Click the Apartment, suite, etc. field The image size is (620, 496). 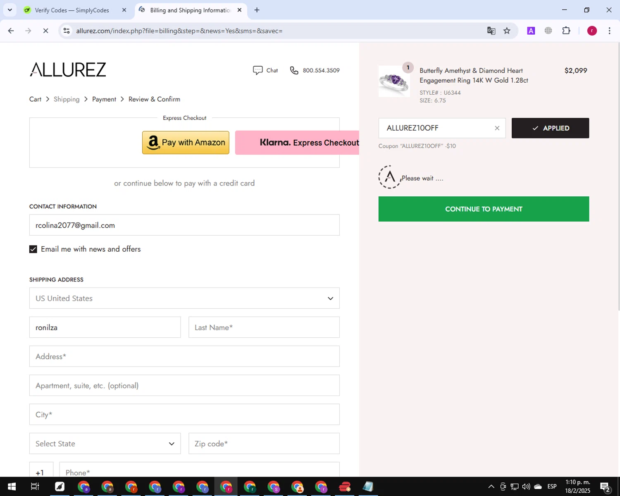184,385
